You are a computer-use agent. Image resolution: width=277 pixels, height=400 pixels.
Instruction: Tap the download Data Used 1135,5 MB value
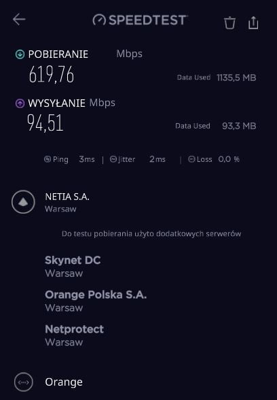point(236,78)
